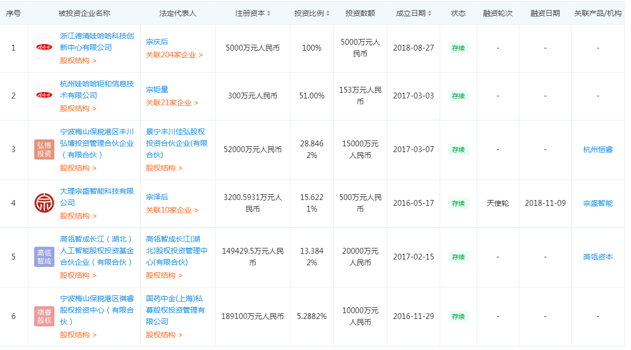Open 宗盛智能 related product link

(x=598, y=203)
